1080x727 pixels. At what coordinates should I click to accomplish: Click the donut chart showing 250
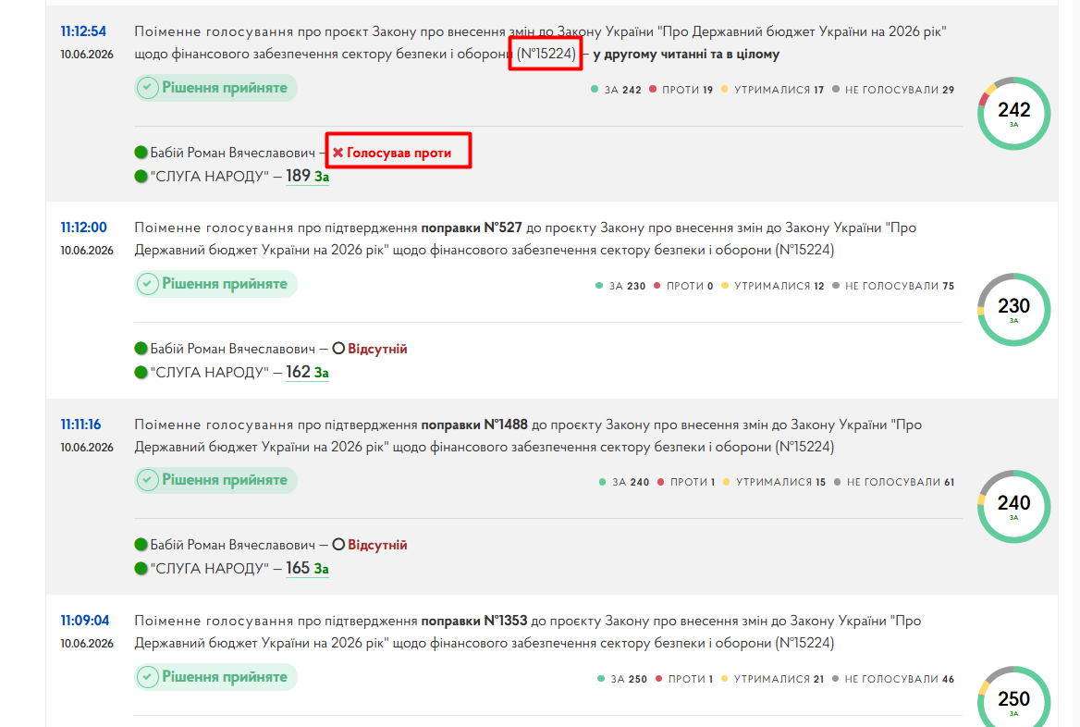coord(1013,696)
